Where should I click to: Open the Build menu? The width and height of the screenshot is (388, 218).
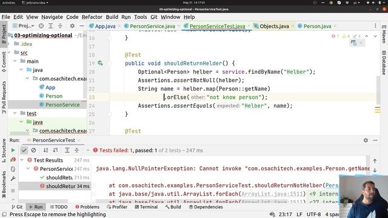tap(112, 17)
